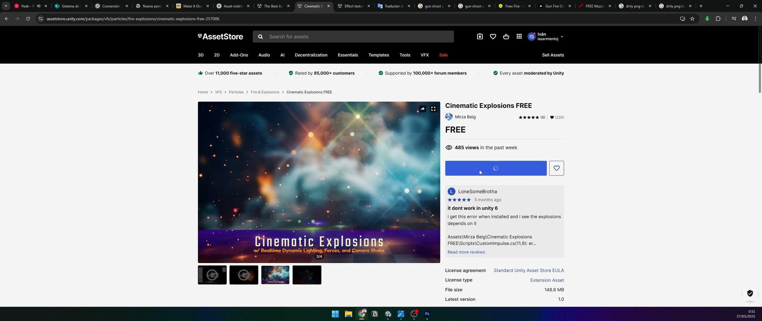The image size is (762, 321).
Task: Open My Assets download icon
Action: (480, 37)
